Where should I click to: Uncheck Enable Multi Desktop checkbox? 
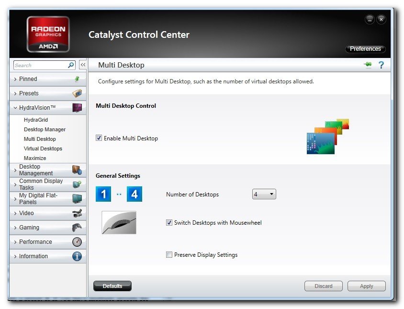point(99,138)
